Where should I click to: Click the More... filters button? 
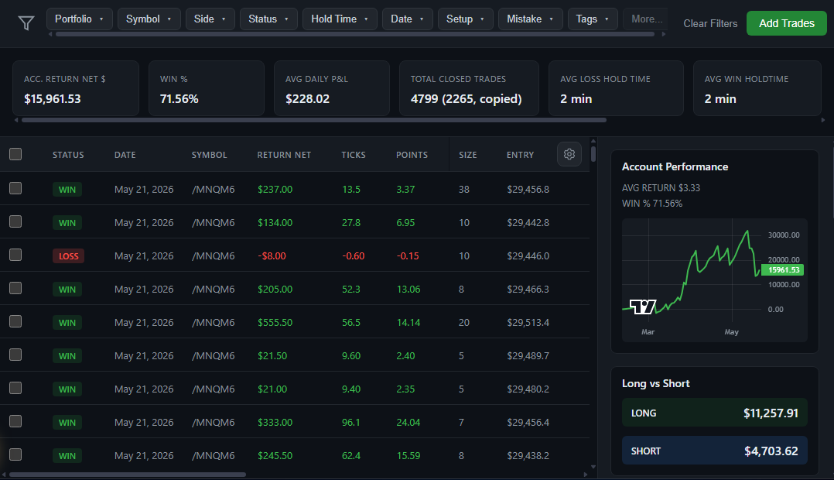tap(645, 19)
